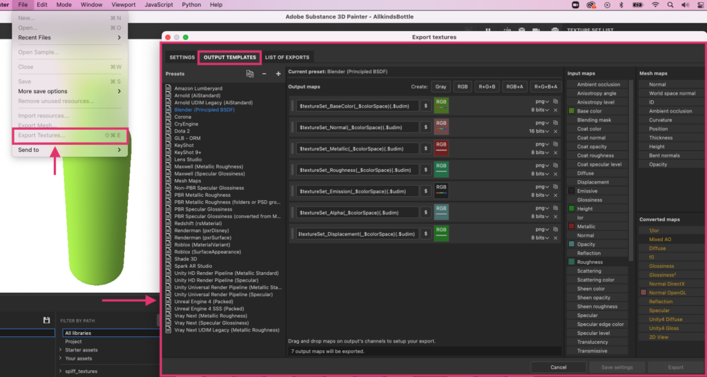Switch to the Output Templates tab
707x377 pixels.
point(229,57)
